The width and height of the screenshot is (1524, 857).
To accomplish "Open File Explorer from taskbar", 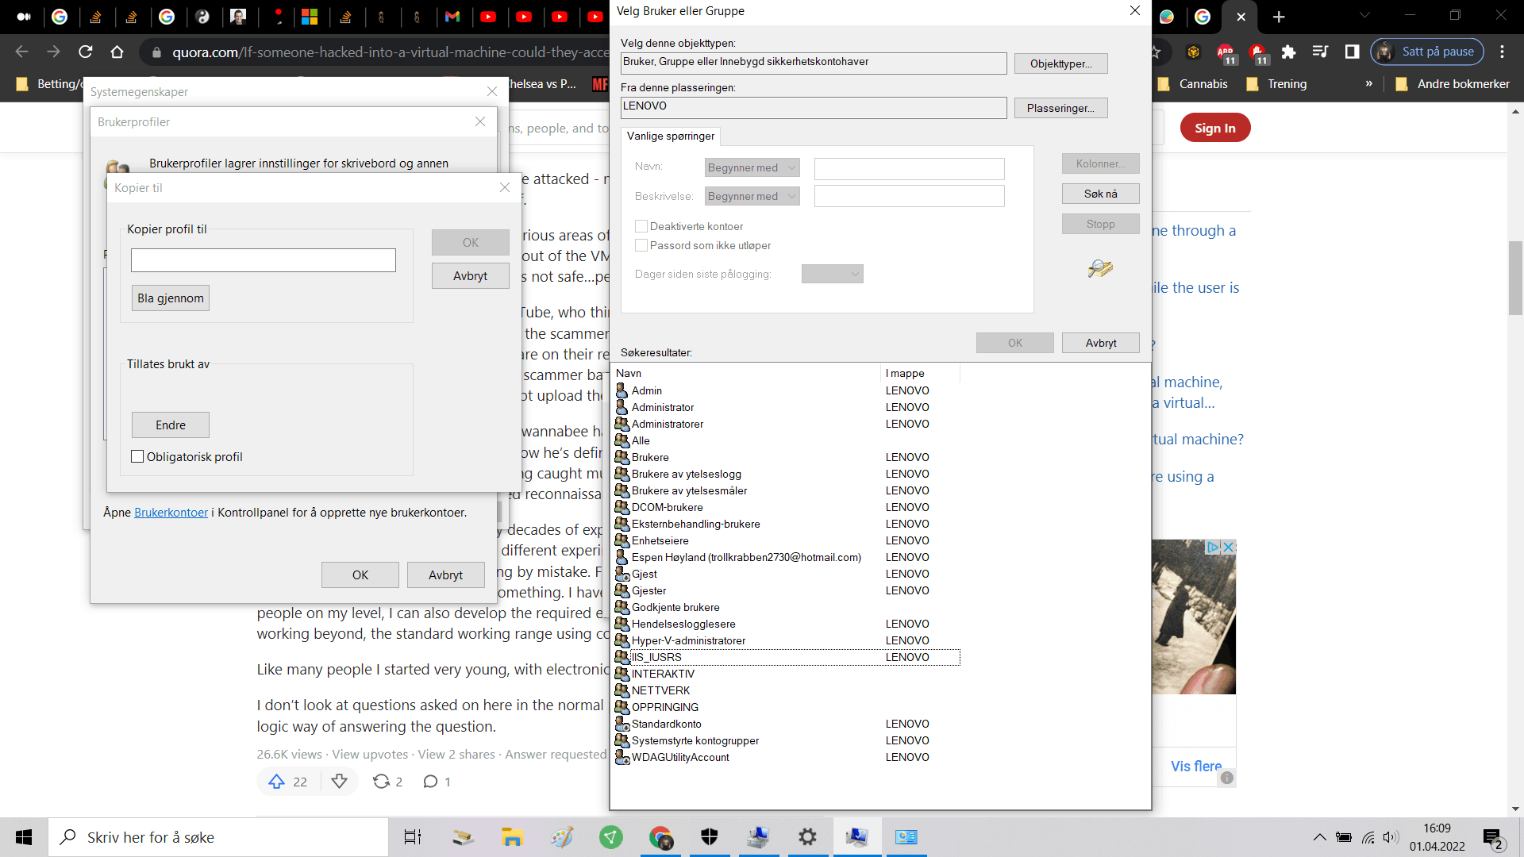I will pos(512,837).
